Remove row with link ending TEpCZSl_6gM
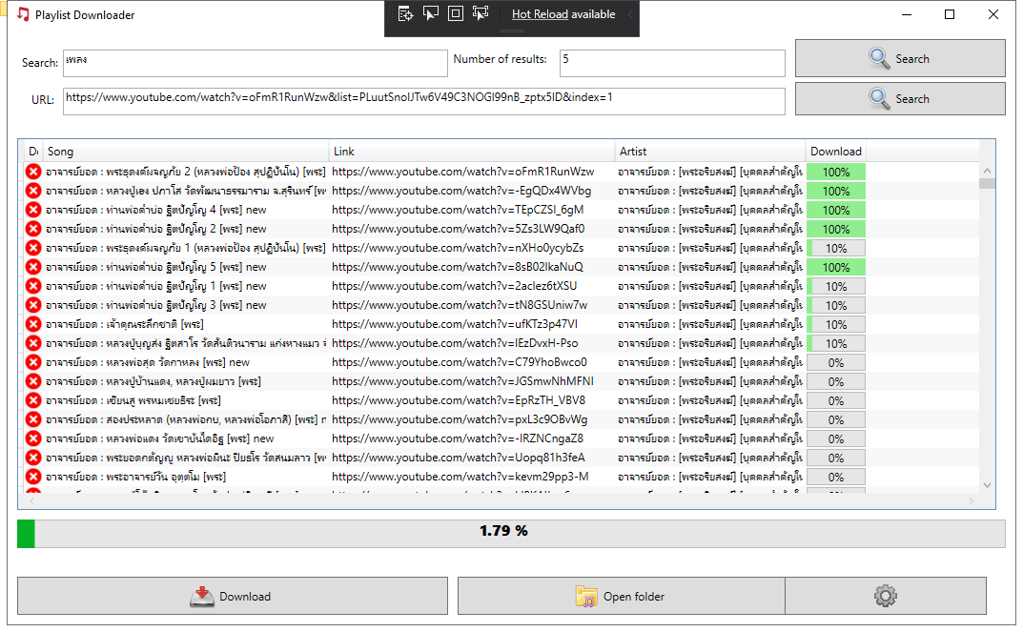Image resolution: width=1023 pixels, height=632 pixels. 33,210
